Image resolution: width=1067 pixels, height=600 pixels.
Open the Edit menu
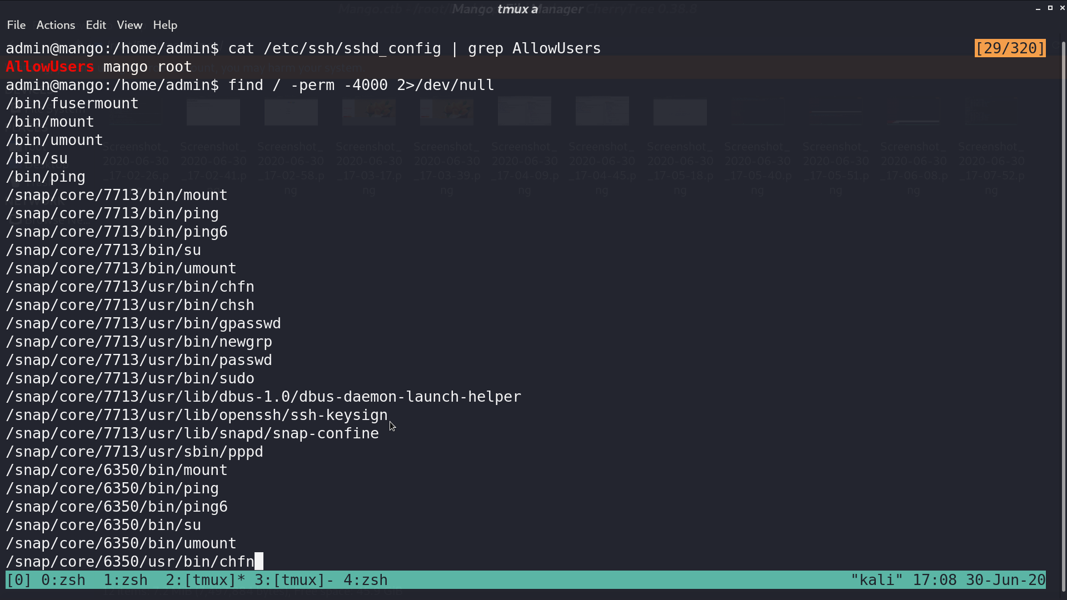[96, 25]
